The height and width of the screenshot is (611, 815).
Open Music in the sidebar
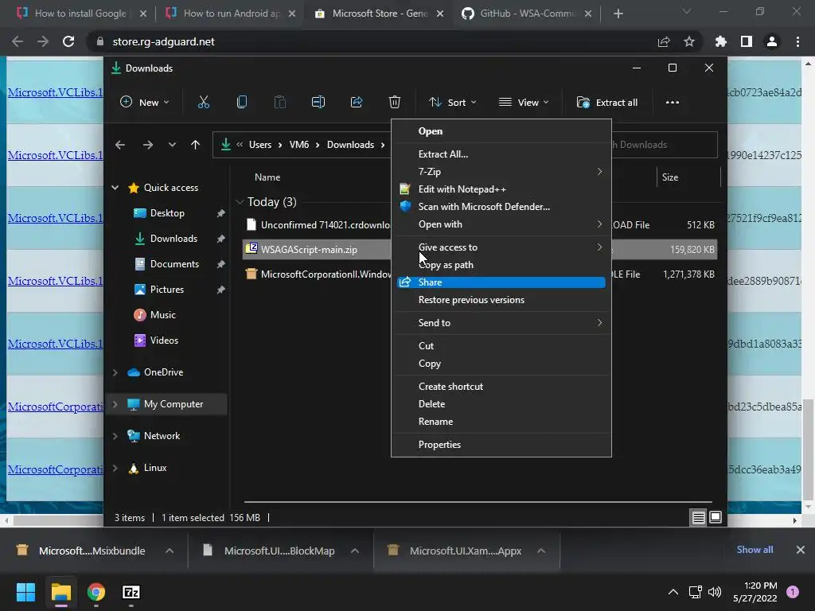162,315
